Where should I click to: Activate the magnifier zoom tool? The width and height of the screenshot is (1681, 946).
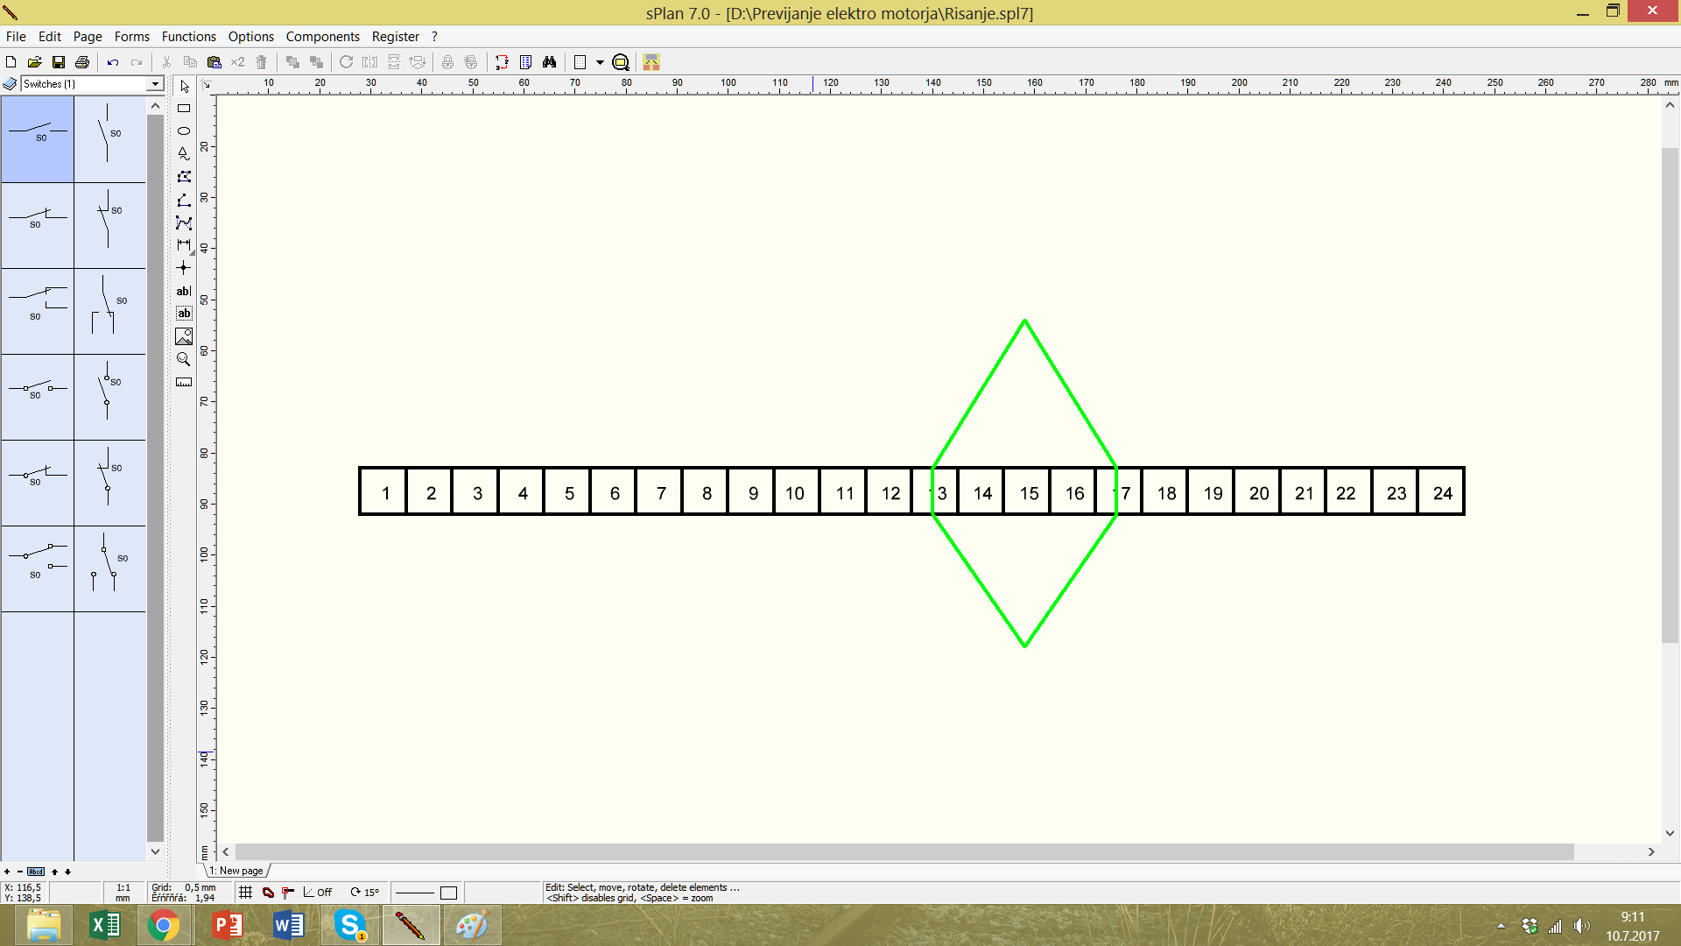(184, 359)
